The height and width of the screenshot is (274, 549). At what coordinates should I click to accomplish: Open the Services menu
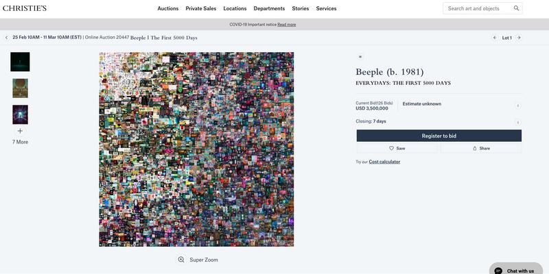pyautogui.click(x=327, y=8)
